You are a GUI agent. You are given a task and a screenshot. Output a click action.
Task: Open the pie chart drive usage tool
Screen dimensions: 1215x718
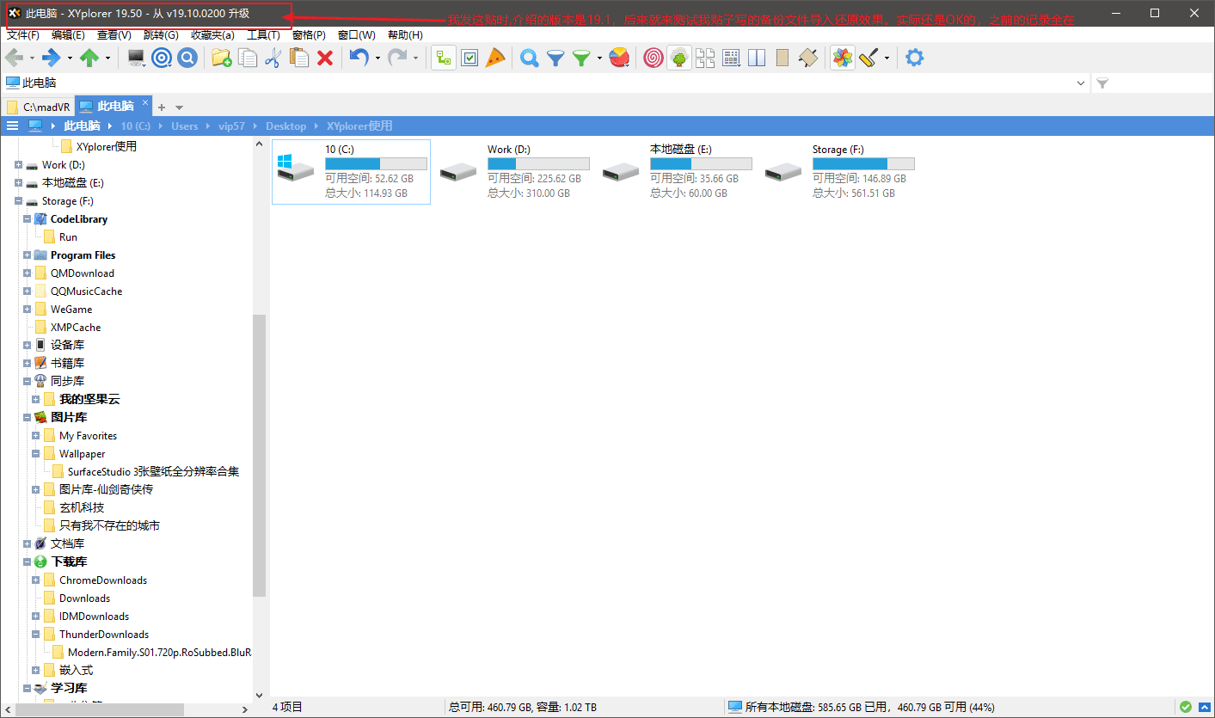pos(618,58)
